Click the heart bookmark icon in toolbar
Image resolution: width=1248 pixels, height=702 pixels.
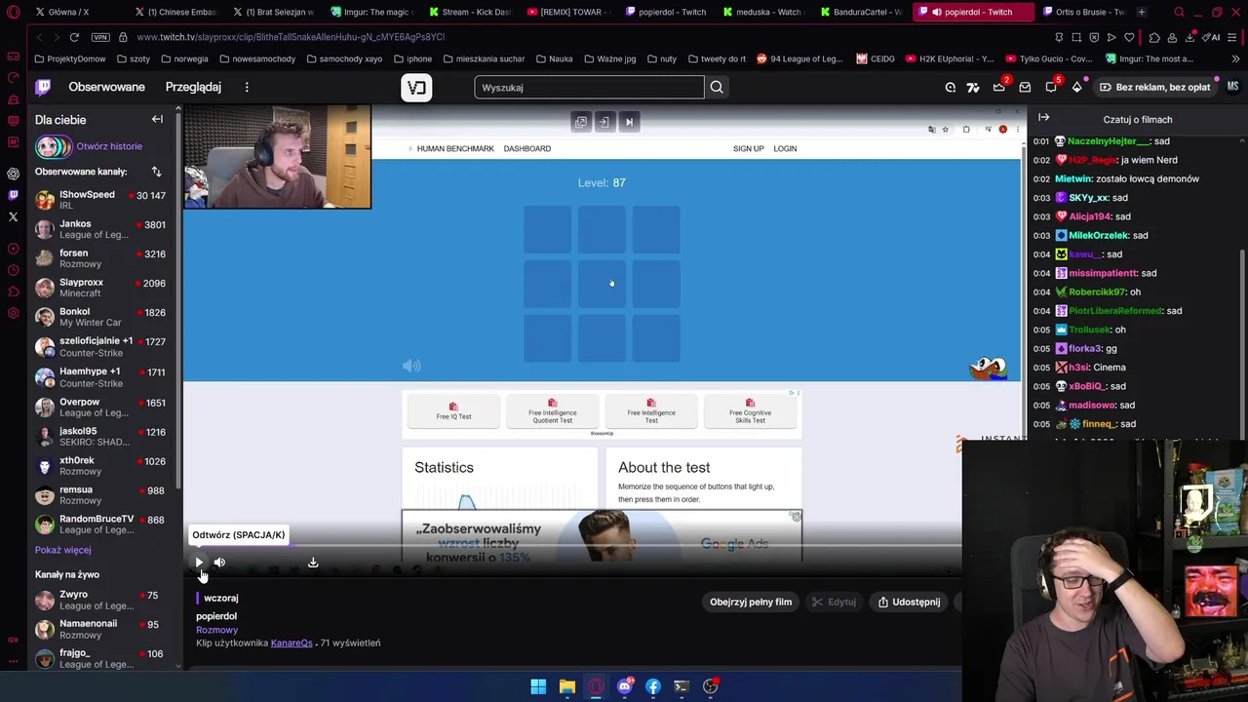(x=1129, y=37)
